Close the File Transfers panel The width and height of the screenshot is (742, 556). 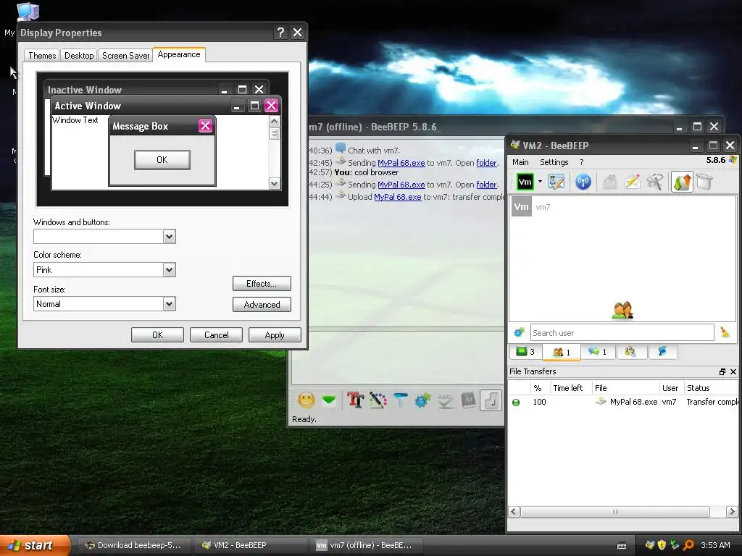tap(733, 371)
